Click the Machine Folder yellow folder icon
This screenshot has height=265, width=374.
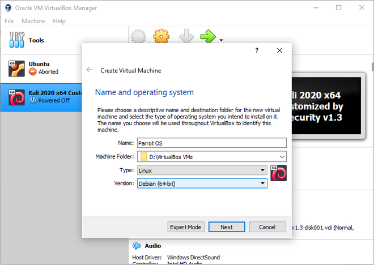[144, 157]
